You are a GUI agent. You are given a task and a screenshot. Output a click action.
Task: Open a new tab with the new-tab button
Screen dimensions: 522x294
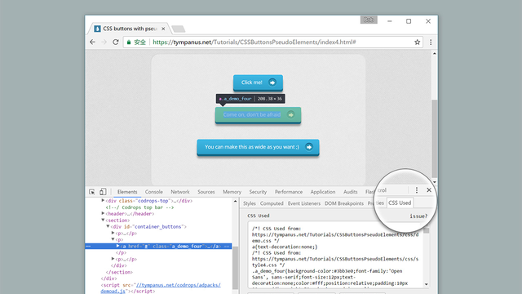pyautogui.click(x=179, y=29)
